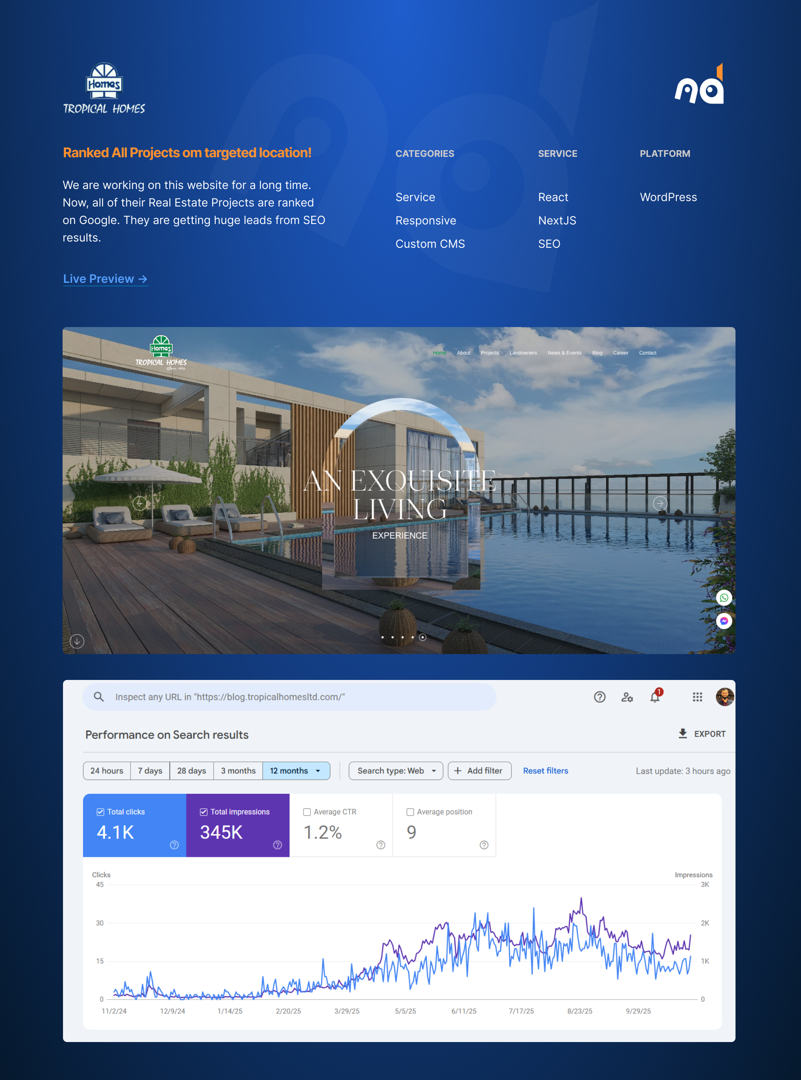Click the Custom CMS category text
The width and height of the screenshot is (801, 1080).
click(430, 244)
